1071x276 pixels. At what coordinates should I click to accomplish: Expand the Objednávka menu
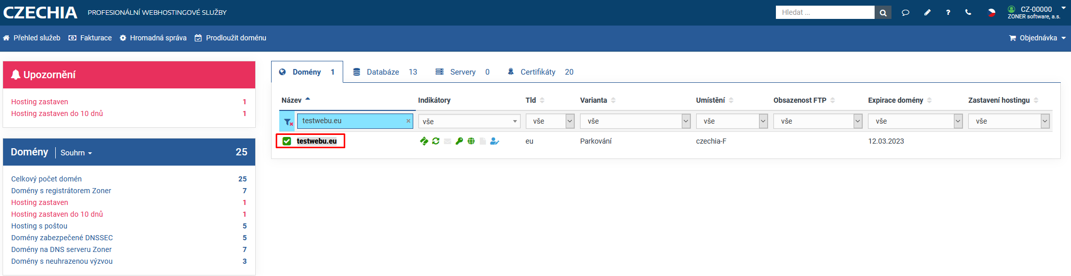point(1038,38)
